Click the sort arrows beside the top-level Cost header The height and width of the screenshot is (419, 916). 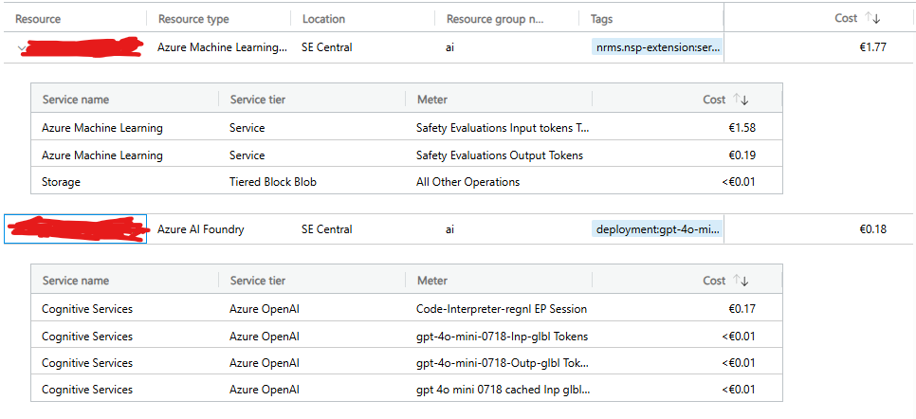[873, 18]
